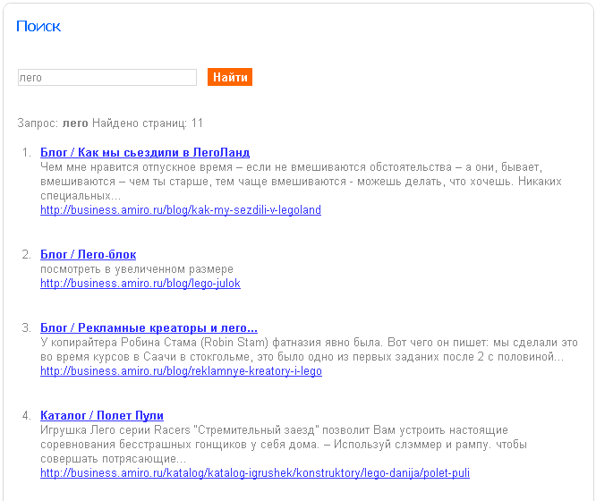
Task: Follow the kak-my-sezdili-v-legoland URL link
Action: coord(180,210)
